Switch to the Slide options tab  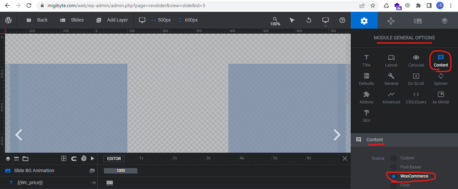click(418, 21)
